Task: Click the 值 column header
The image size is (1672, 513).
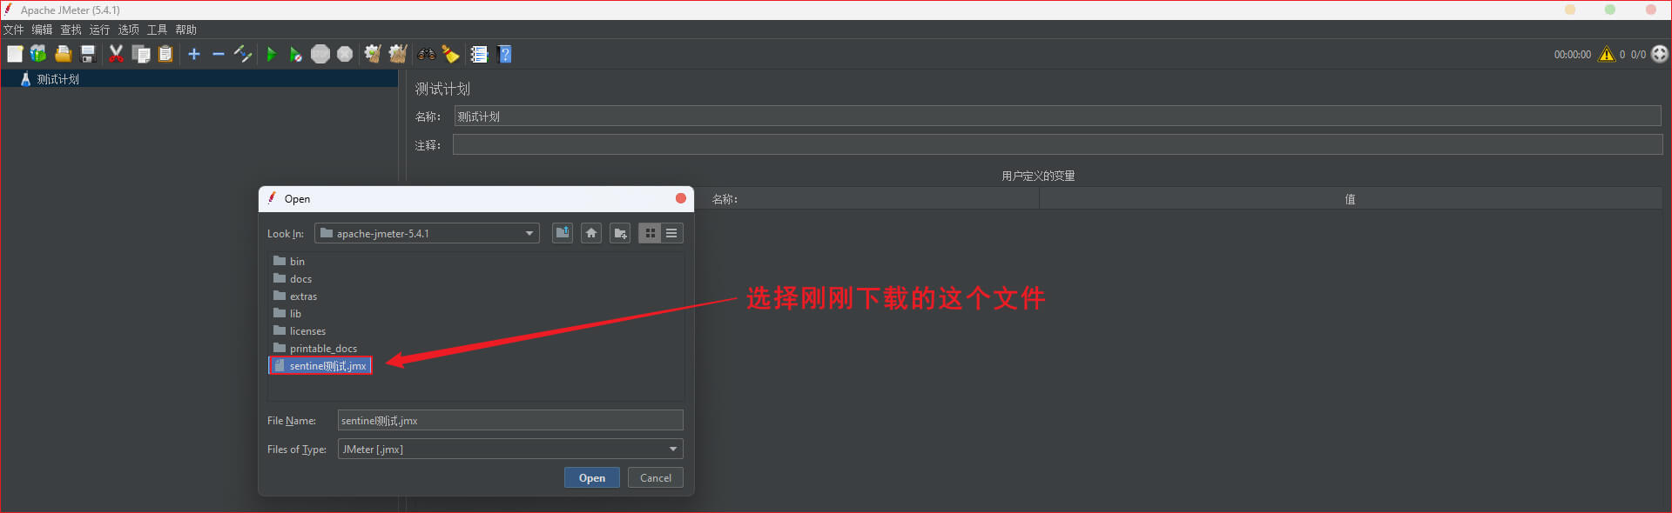Action: coord(1350,199)
